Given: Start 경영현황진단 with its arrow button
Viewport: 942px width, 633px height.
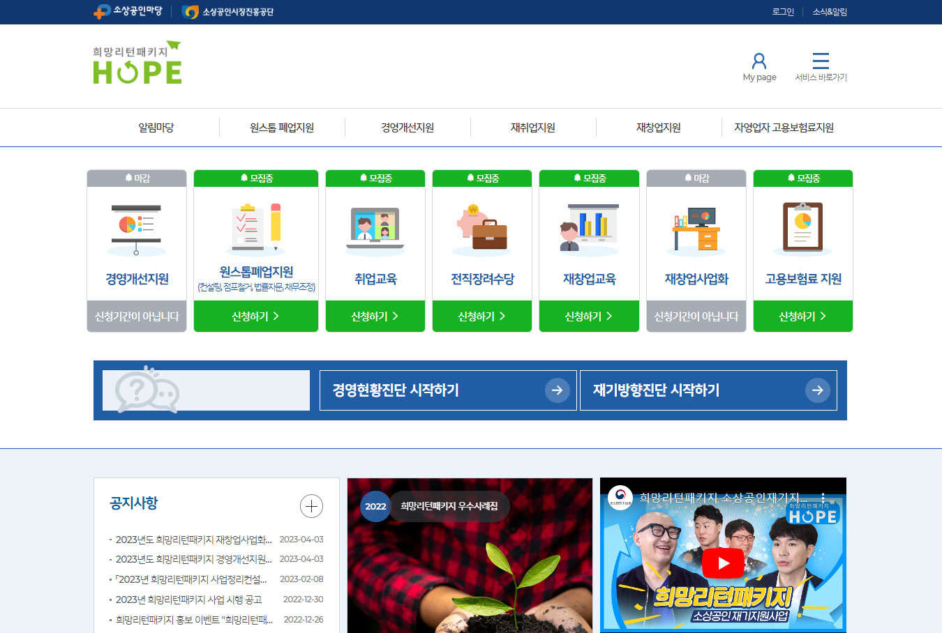Looking at the screenshot, I should pos(557,390).
